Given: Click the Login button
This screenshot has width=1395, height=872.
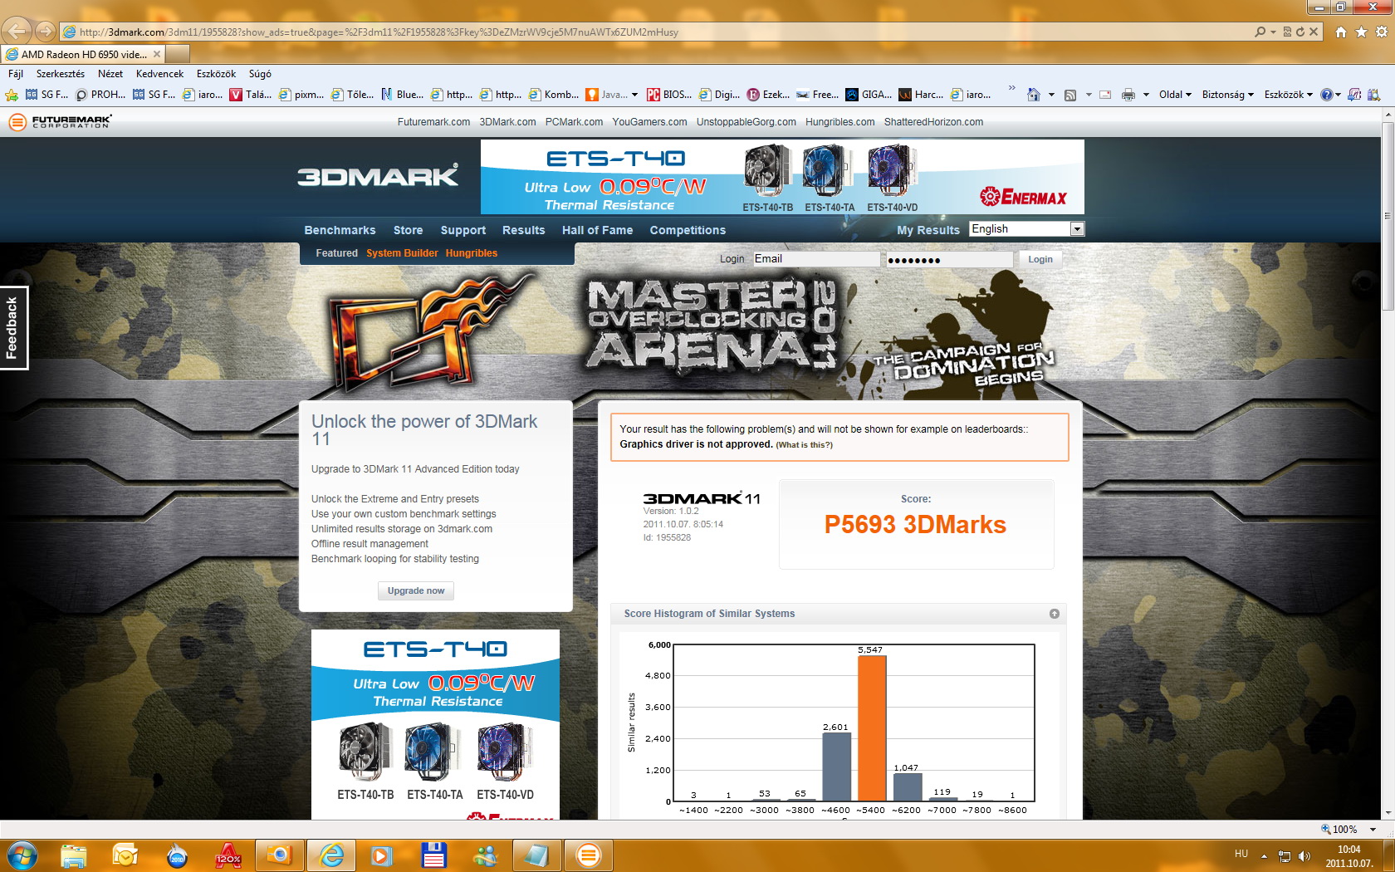Looking at the screenshot, I should 1040,259.
